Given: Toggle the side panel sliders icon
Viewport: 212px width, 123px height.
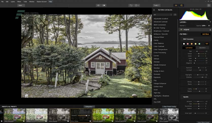Looking at the screenshot, I should [182, 5].
